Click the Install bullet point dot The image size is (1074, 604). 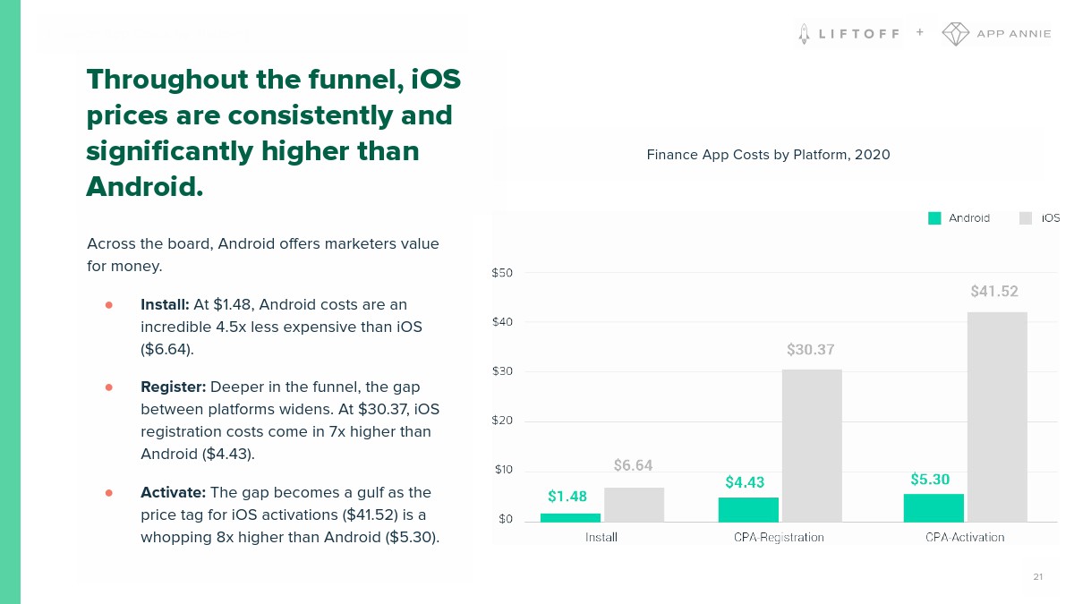click(x=109, y=305)
